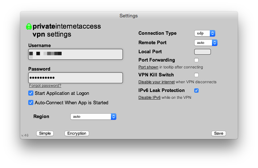Click the Local Port input box
This screenshot has height=168, width=258.
tap(203, 52)
